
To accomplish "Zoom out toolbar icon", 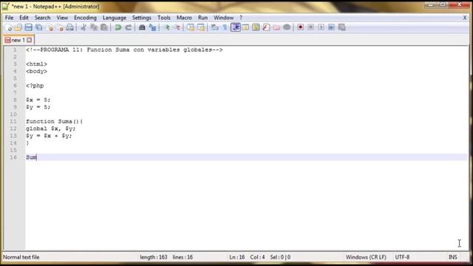I will [x=177, y=28].
